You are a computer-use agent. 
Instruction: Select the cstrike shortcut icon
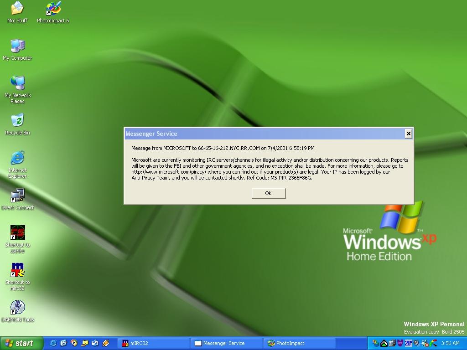(17, 233)
